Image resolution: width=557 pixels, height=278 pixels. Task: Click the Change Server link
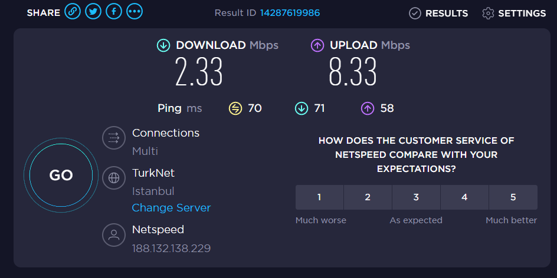pos(171,208)
